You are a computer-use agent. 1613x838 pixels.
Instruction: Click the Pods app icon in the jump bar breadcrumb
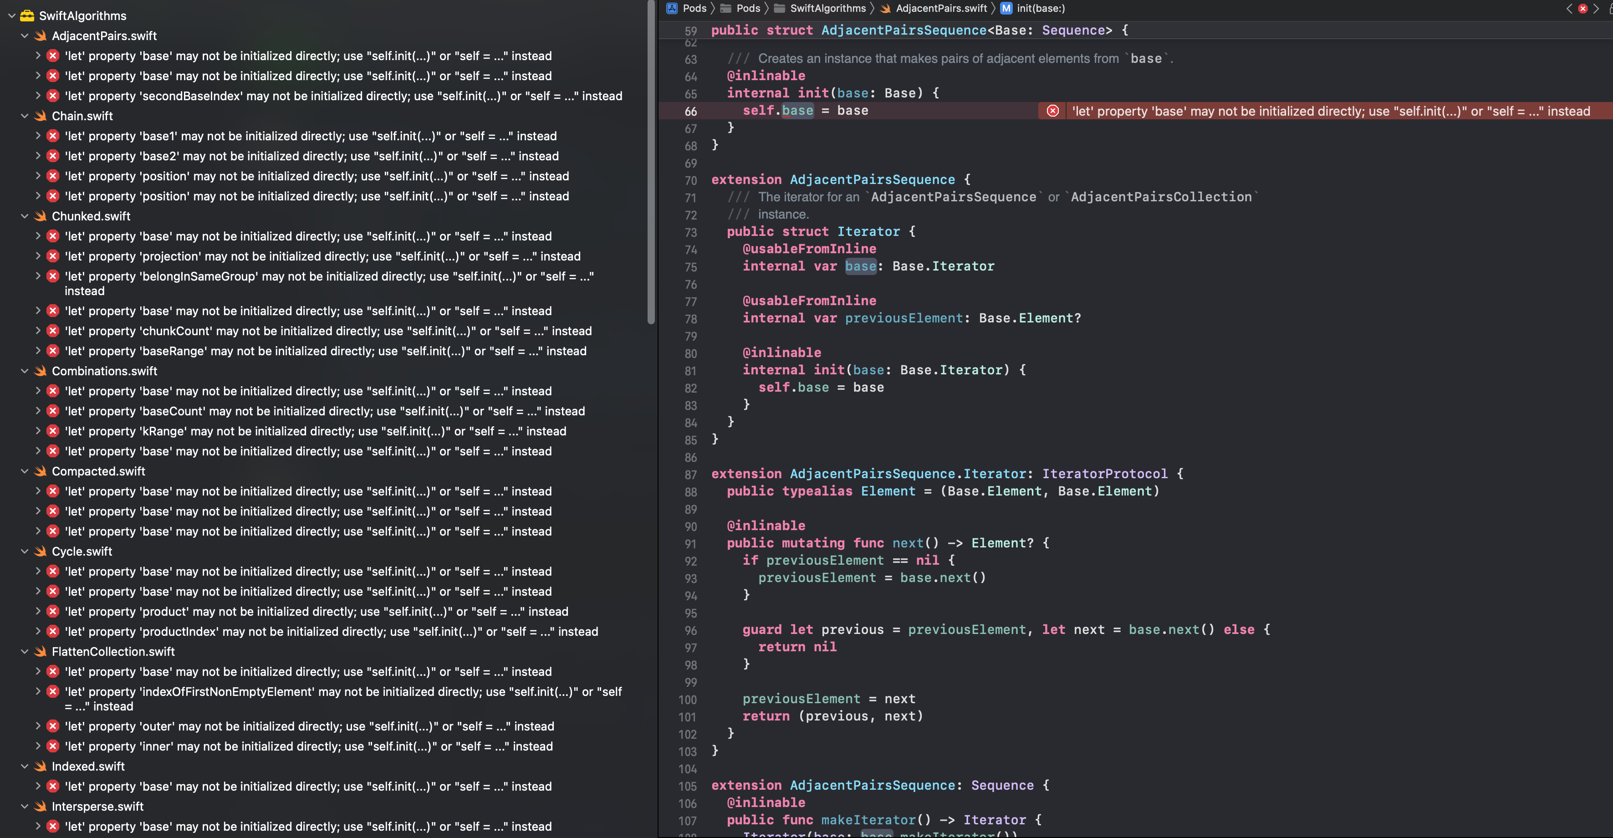pos(671,8)
